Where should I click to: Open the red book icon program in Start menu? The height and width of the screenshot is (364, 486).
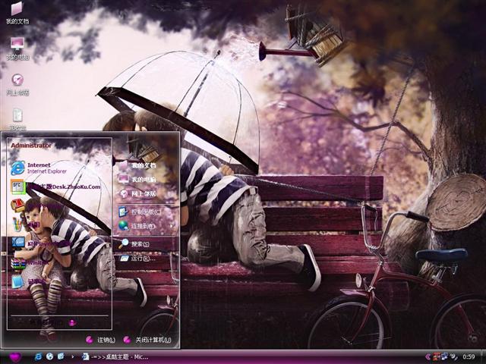18,206
